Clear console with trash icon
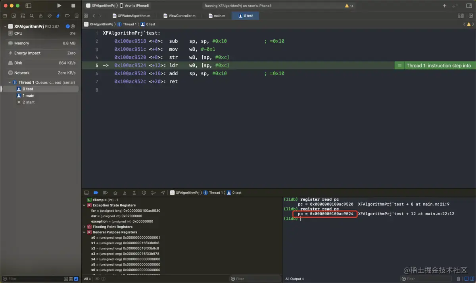This screenshot has width=476, height=283. click(x=459, y=279)
